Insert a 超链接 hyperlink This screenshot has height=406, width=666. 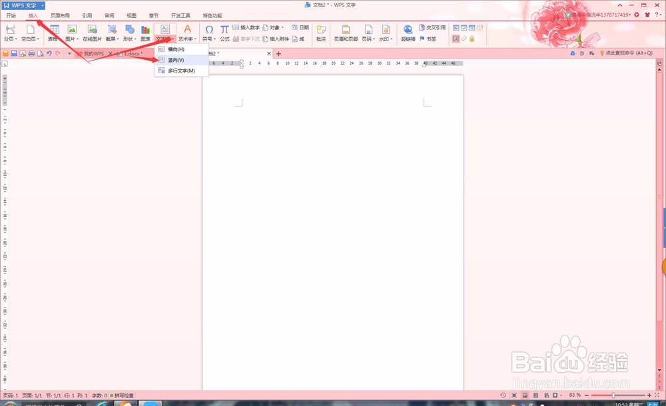[408, 33]
